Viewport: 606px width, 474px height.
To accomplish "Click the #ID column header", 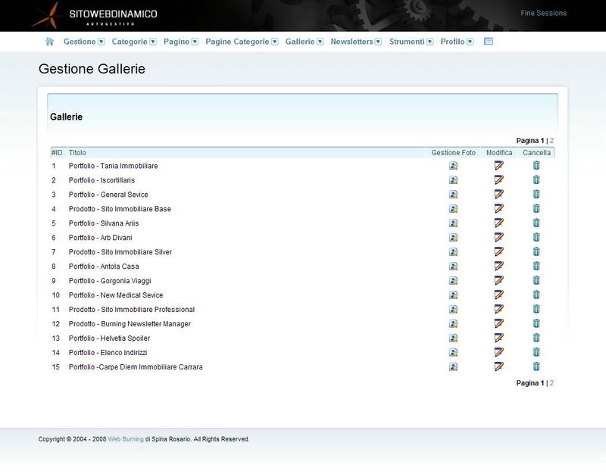I will click(x=57, y=153).
